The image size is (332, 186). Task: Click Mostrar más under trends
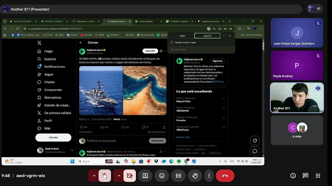[183, 137]
